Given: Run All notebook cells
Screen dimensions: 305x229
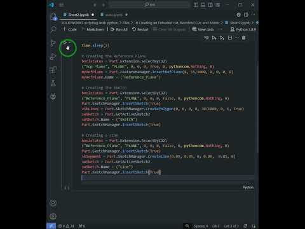Looking at the screenshot, I should (x=119, y=29).
